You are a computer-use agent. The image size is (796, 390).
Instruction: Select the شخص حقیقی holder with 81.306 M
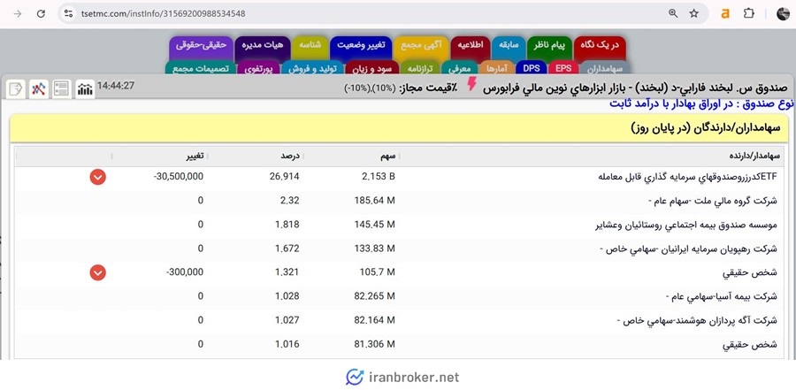point(749,344)
